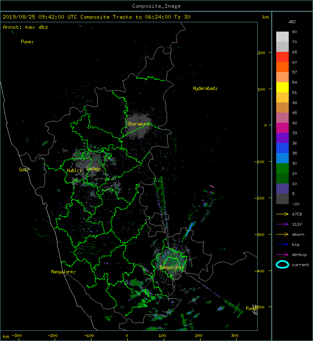The width and height of the screenshot is (313, 341).
Task: Click the dark green 20 dBZ swatch
Action: pyautogui.click(x=282, y=179)
